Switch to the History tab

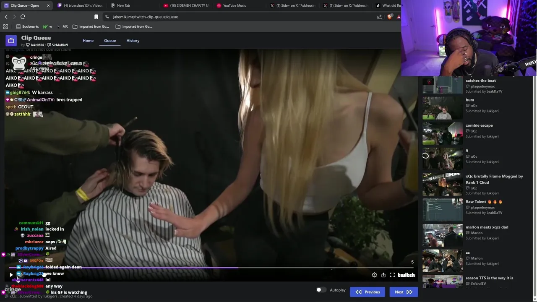click(x=133, y=41)
